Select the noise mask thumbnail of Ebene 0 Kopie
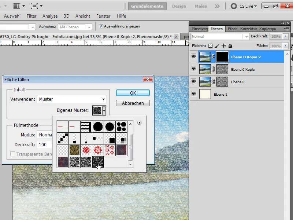 pos(222,69)
